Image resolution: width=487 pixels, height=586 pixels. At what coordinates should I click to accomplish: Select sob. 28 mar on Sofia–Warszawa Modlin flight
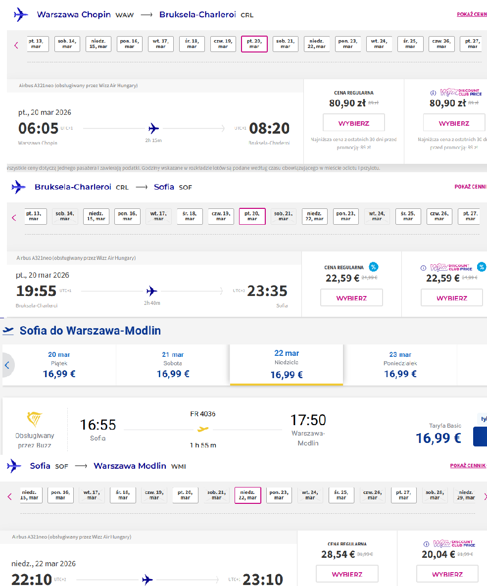435,495
